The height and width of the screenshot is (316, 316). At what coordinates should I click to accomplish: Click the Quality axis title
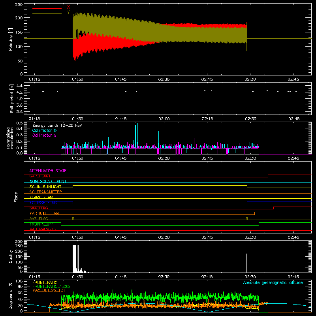[x=11, y=256]
